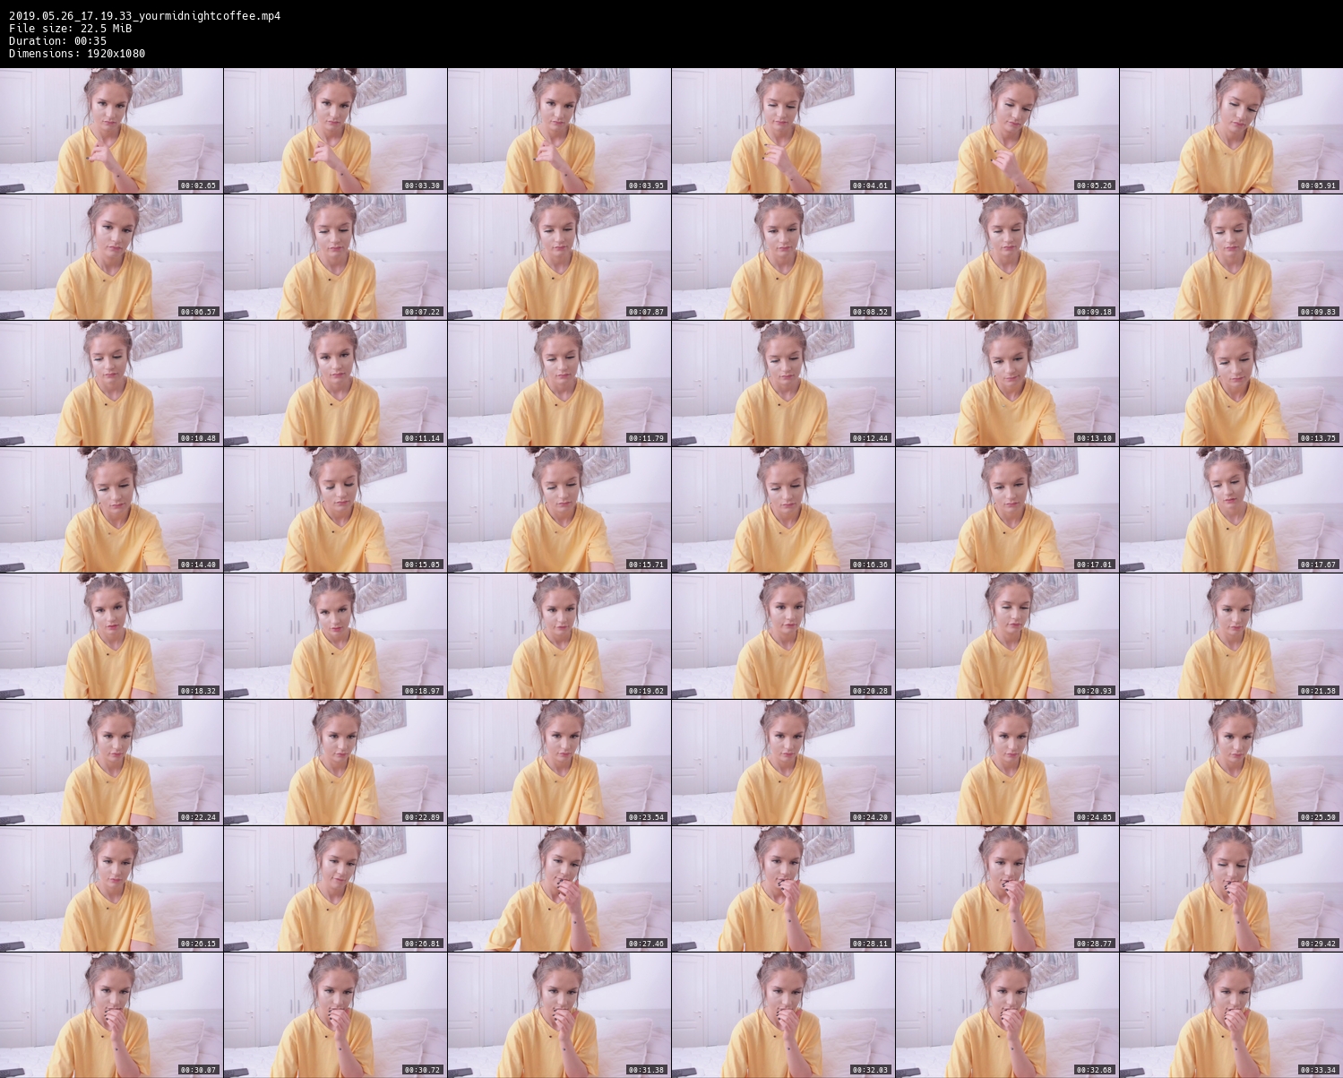
Task: Select tile with timestamp 00:29.42
Action: [1231, 889]
